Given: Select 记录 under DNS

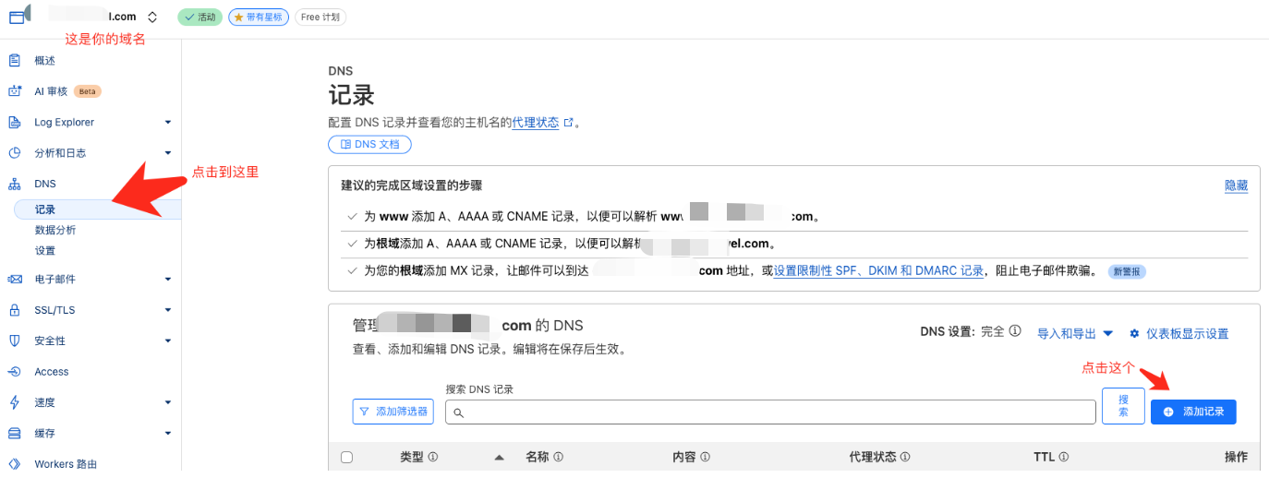Looking at the screenshot, I should (x=45, y=209).
